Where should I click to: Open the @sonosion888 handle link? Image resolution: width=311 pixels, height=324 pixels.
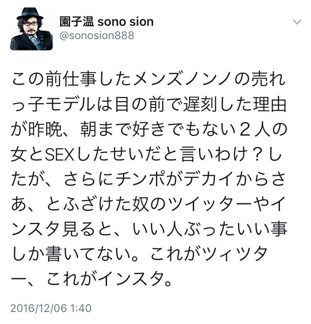[97, 35]
